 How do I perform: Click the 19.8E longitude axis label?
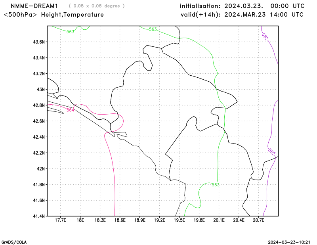click(x=199, y=220)
